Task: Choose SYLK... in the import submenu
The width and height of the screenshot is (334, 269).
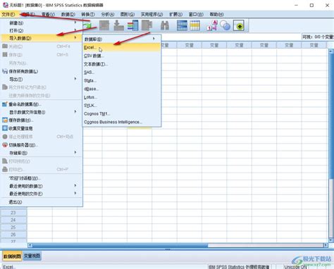Action: (x=121, y=105)
